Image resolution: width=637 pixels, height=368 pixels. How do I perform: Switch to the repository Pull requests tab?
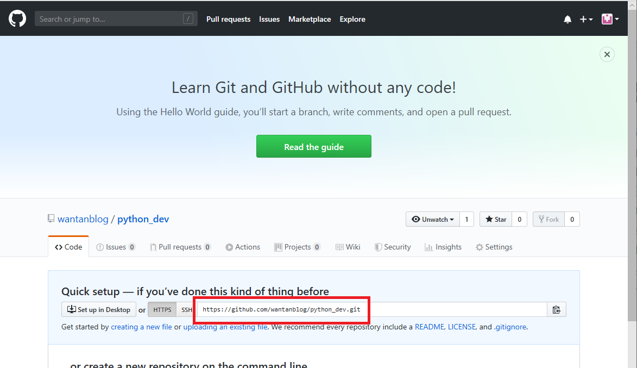pyautogui.click(x=180, y=247)
